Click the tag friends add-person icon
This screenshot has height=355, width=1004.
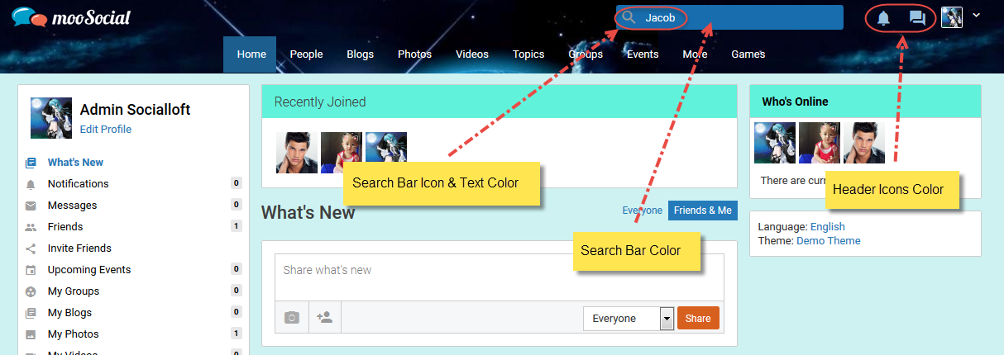tap(325, 317)
